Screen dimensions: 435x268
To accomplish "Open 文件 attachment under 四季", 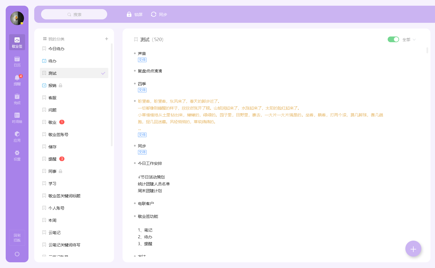I will pyautogui.click(x=142, y=90).
